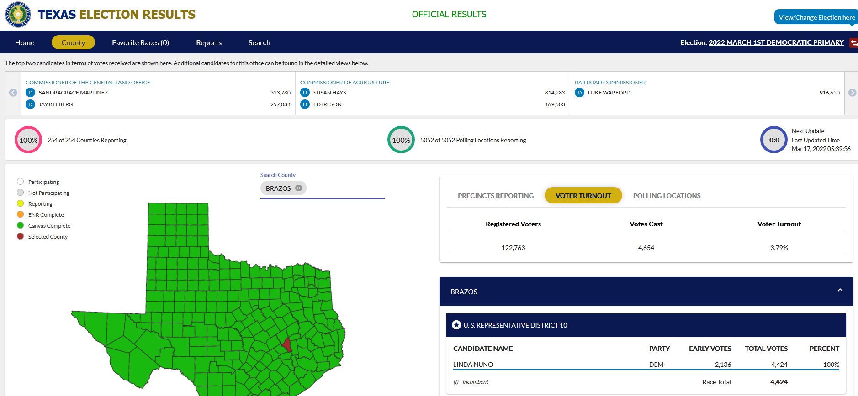Expand Commissioner of Agriculture race details
Viewport: 858px width, 396px height.
(x=344, y=83)
